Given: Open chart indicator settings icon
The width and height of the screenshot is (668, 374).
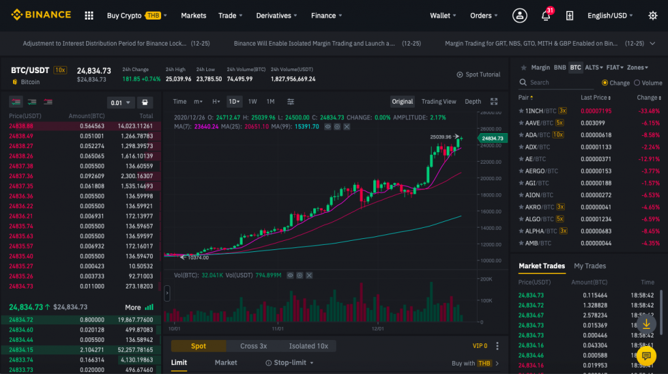Looking at the screenshot, I should click(290, 102).
